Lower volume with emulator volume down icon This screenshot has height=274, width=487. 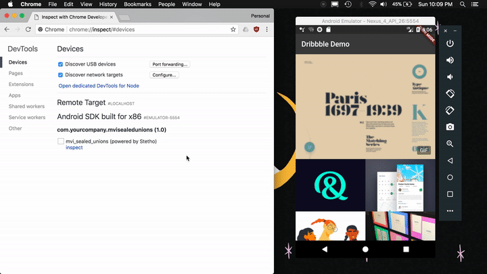click(x=450, y=76)
